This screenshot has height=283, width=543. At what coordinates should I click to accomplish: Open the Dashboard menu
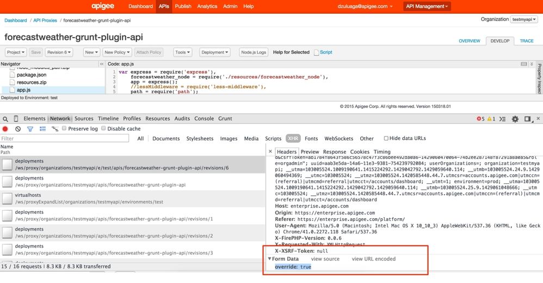tap(140, 6)
